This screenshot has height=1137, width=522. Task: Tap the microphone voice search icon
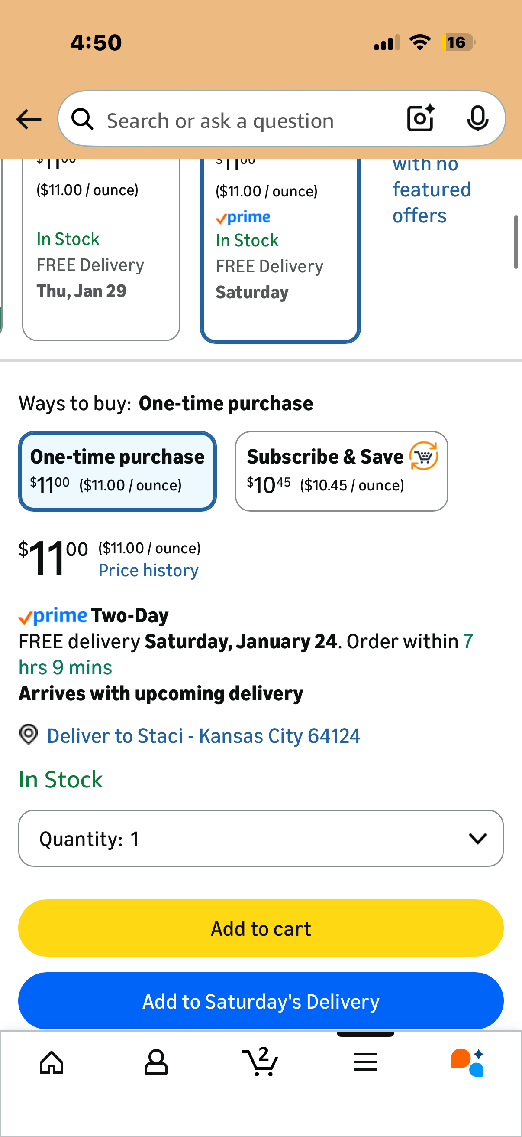pos(477,118)
